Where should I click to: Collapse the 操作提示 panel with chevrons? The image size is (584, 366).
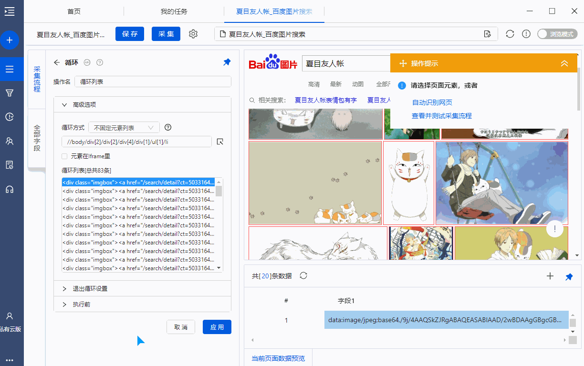(x=564, y=63)
